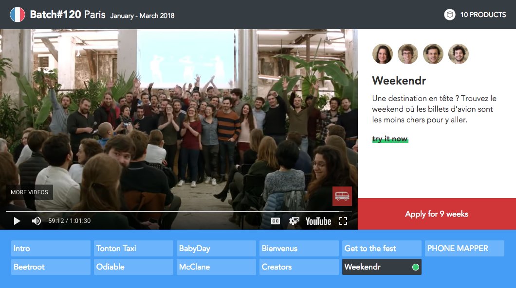Open MORE VIDEOS overlay
Viewport: 516px width, 288px height.
(x=29, y=192)
